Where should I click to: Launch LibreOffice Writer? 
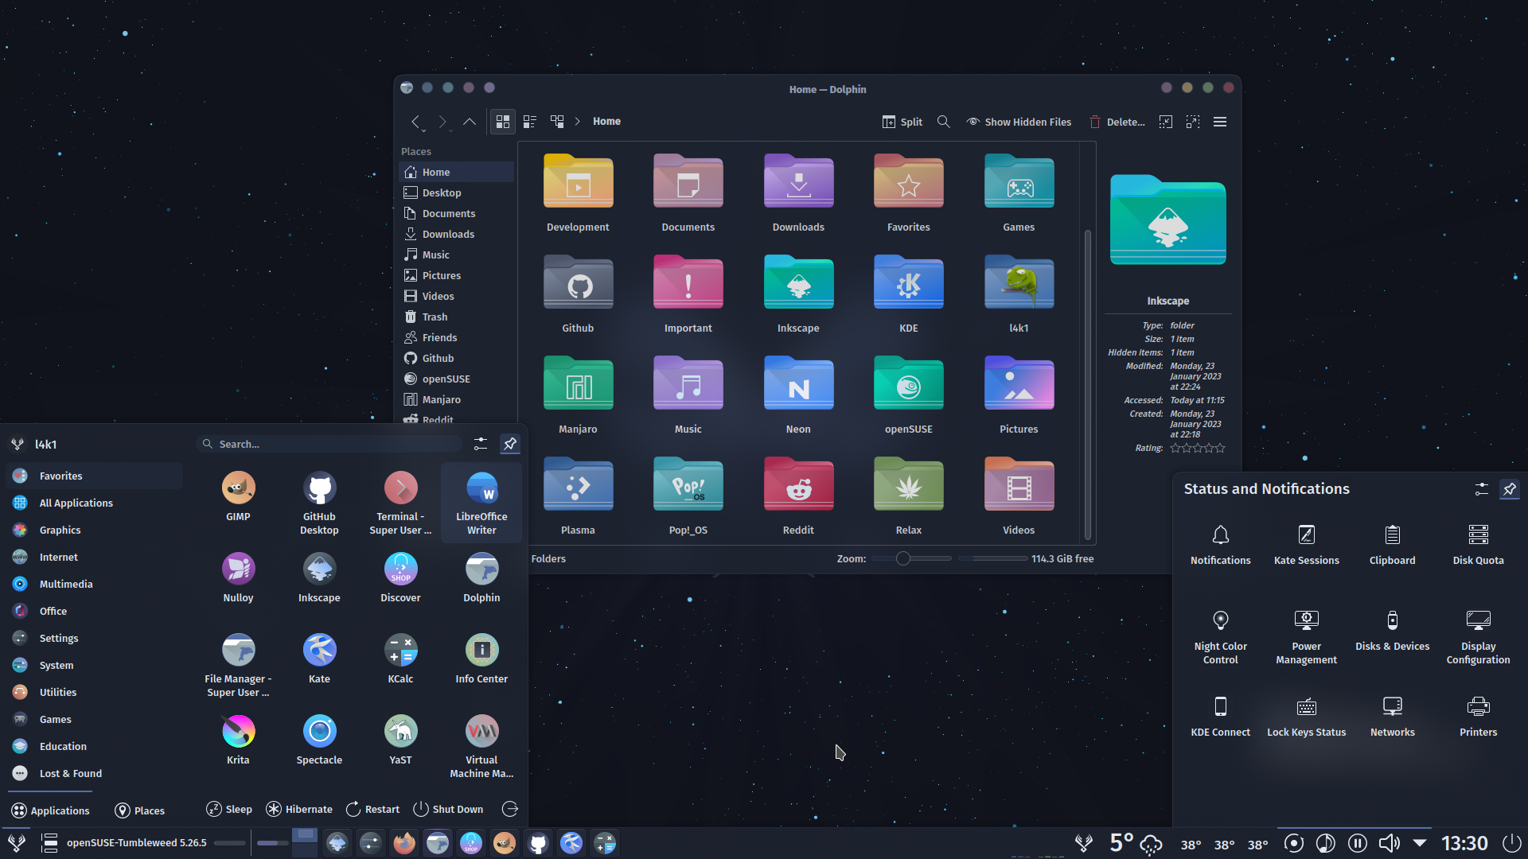481,503
